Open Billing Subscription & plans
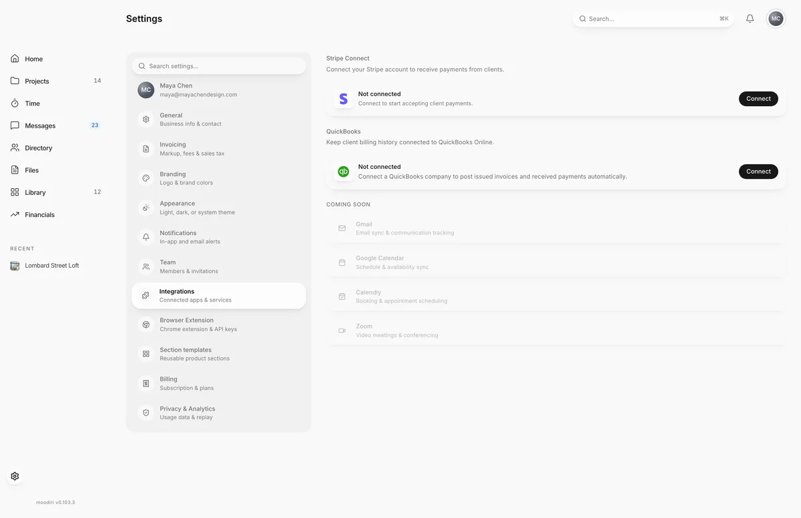 coord(219,383)
